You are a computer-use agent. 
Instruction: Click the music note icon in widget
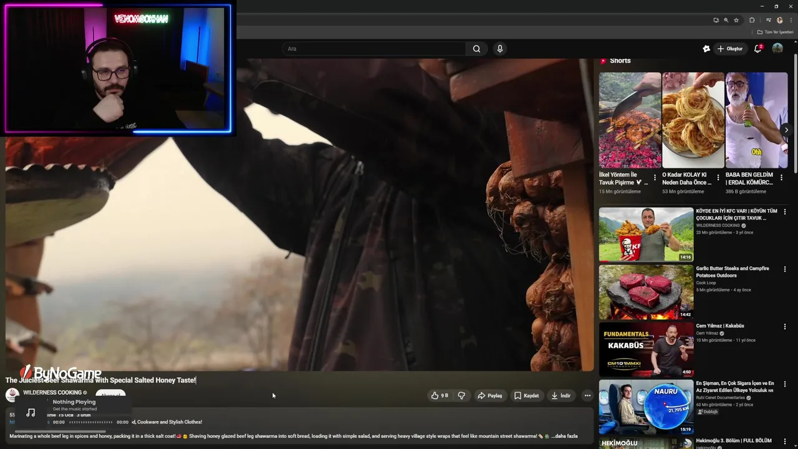pos(31,412)
